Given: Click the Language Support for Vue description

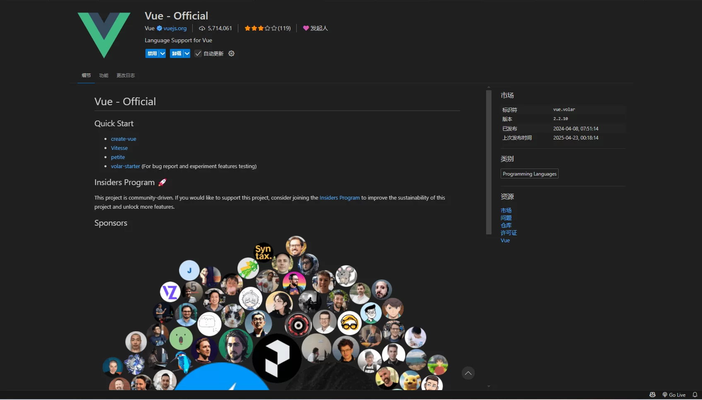Looking at the screenshot, I should point(178,40).
